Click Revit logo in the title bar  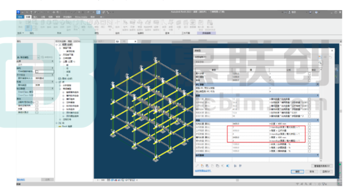tap(18, 12)
